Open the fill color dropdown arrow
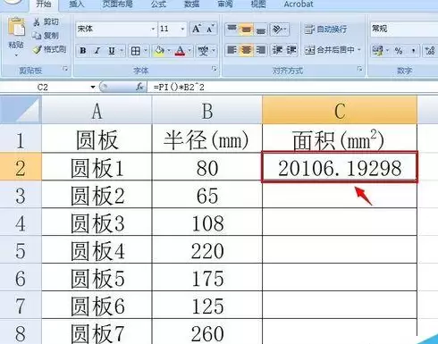438x344 pixels. coord(169,51)
